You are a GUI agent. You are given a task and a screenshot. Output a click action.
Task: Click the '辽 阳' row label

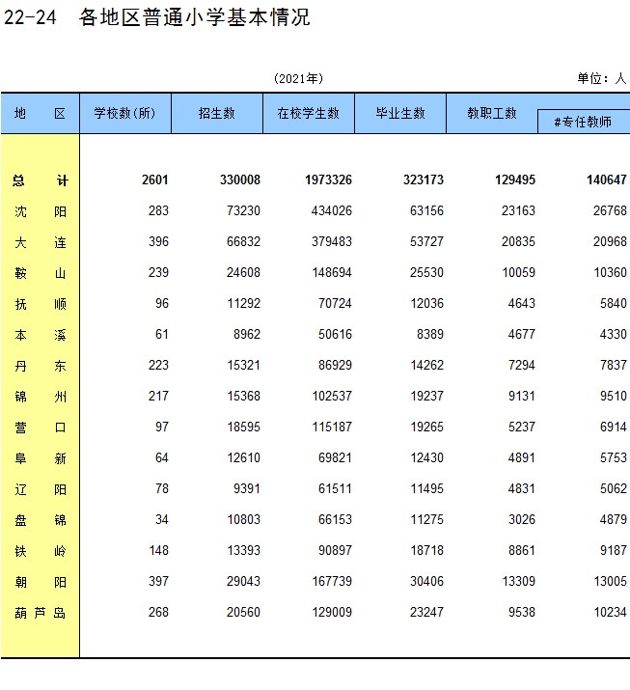(x=40, y=489)
